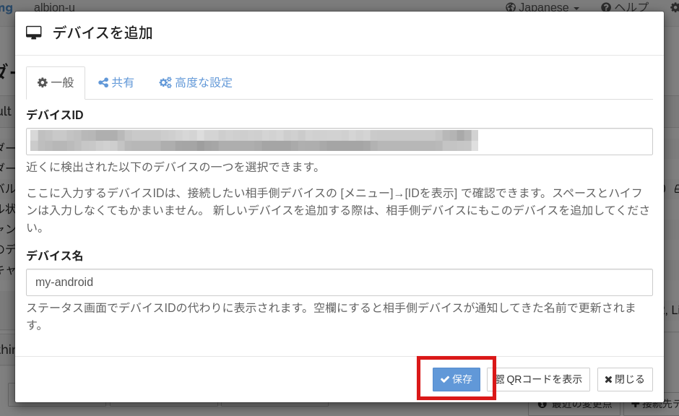Click the share icon on the 共有 tab

tap(103, 83)
